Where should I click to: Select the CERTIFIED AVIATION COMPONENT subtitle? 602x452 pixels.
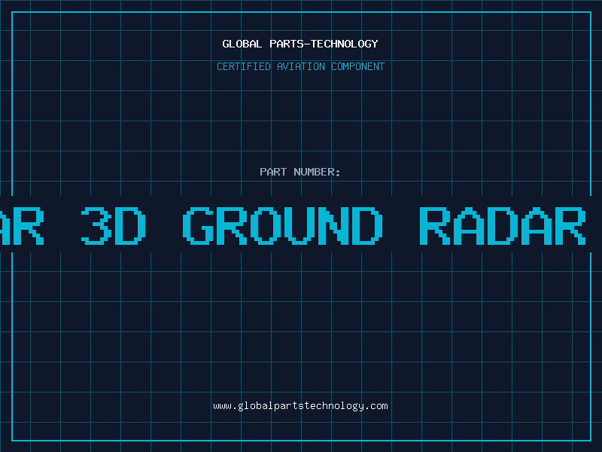(x=300, y=66)
